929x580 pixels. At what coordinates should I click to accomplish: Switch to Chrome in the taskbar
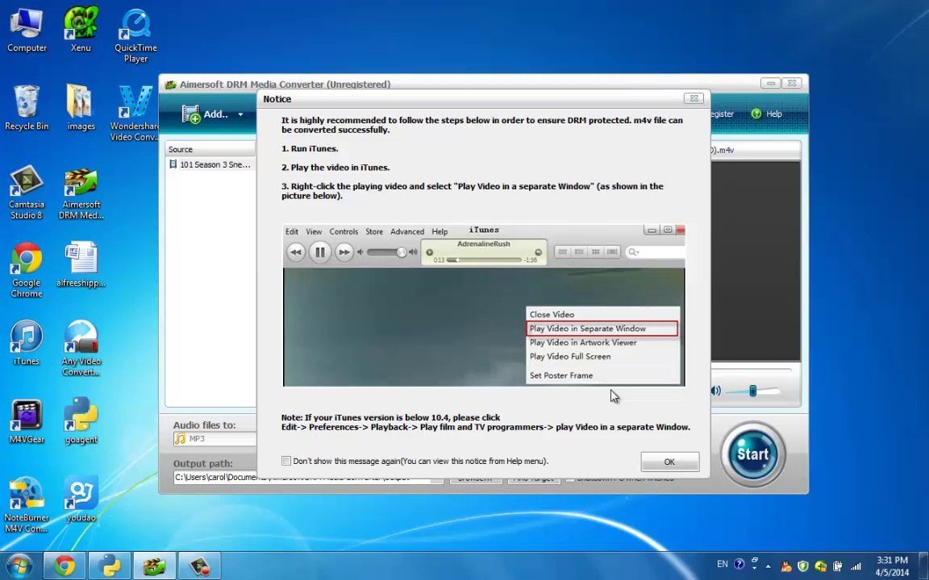tap(65, 565)
